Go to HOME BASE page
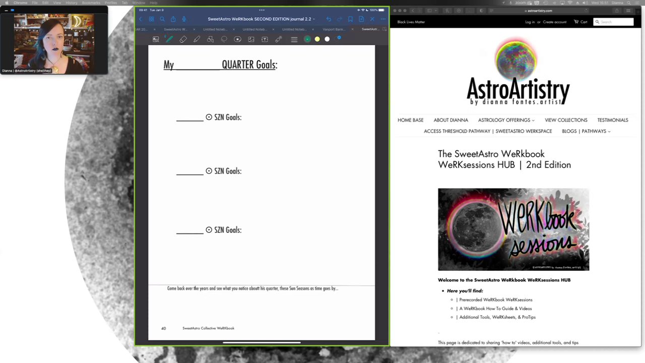This screenshot has width=645, height=363. (410, 120)
